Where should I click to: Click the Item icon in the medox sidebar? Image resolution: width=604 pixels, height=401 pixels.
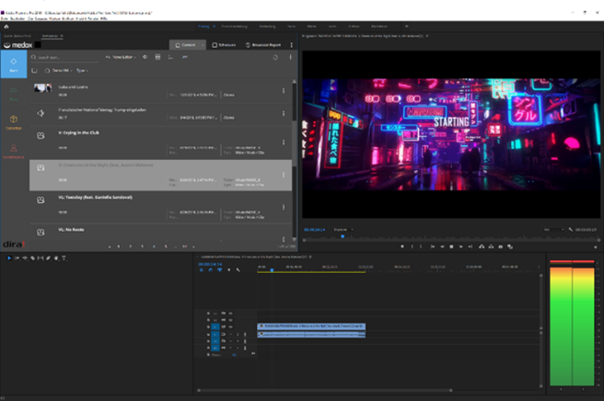click(x=14, y=64)
